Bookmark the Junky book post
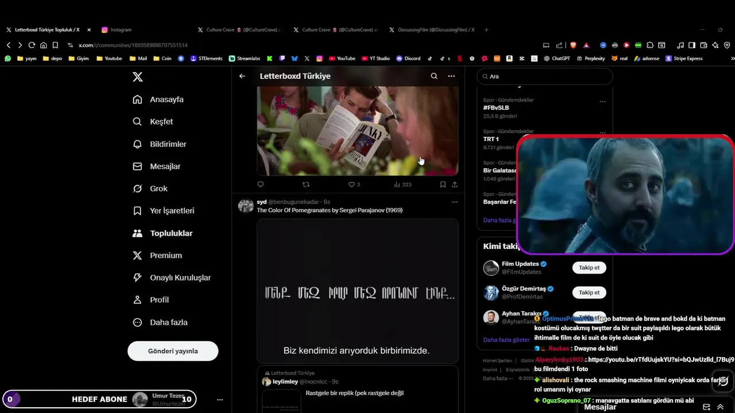735x413 pixels. point(443,184)
